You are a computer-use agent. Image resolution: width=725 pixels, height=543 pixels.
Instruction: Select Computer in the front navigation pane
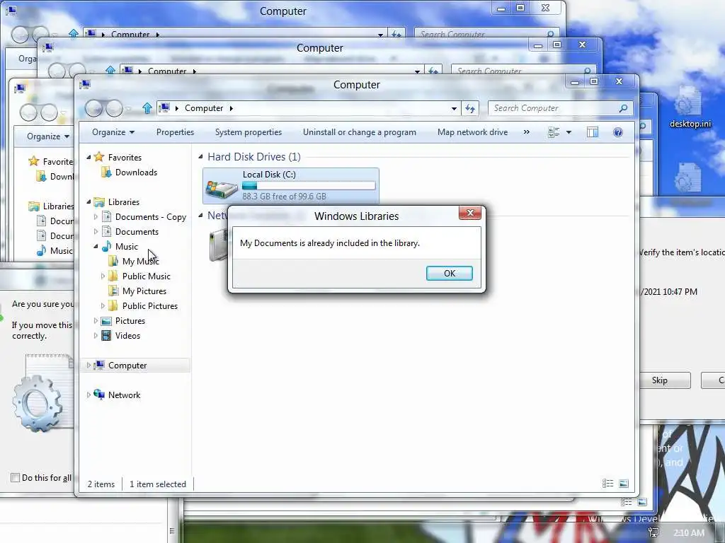[x=127, y=366]
